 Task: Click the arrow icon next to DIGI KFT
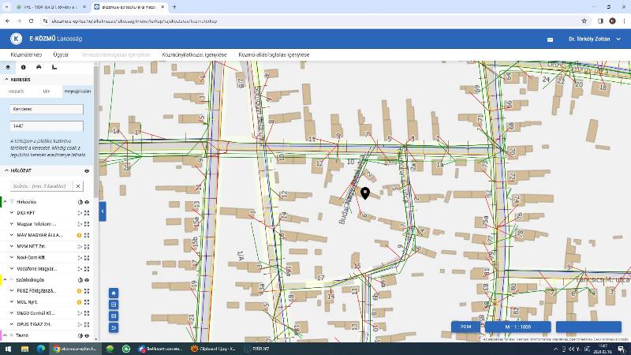[x=80, y=213]
